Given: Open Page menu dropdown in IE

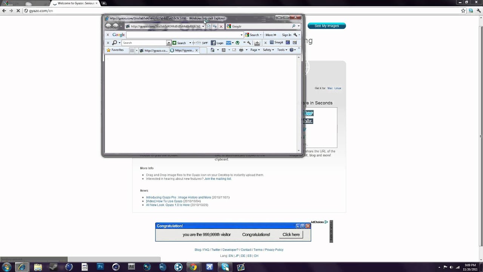Looking at the screenshot, I should pos(255,50).
